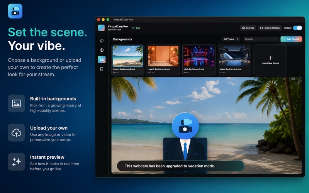Click the Search field in Backgrounds
The height and width of the screenshot is (193, 309).
pos(261,39)
